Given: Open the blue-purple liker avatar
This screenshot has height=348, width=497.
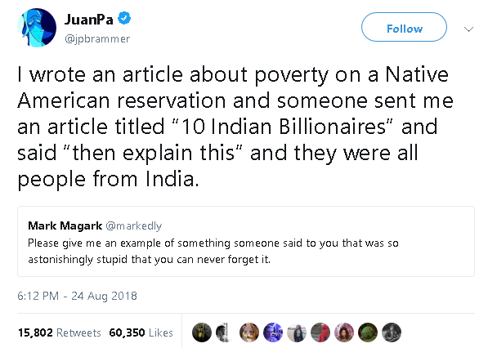Looking at the screenshot, I should coord(273,332).
